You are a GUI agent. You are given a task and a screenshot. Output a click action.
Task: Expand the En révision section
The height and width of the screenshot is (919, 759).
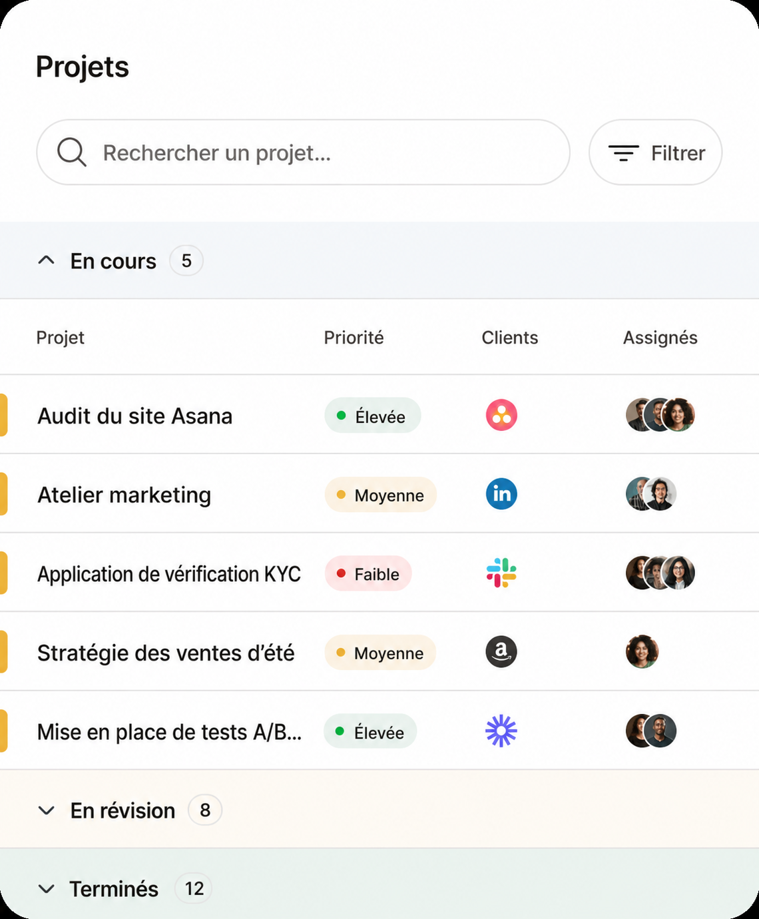click(379, 810)
